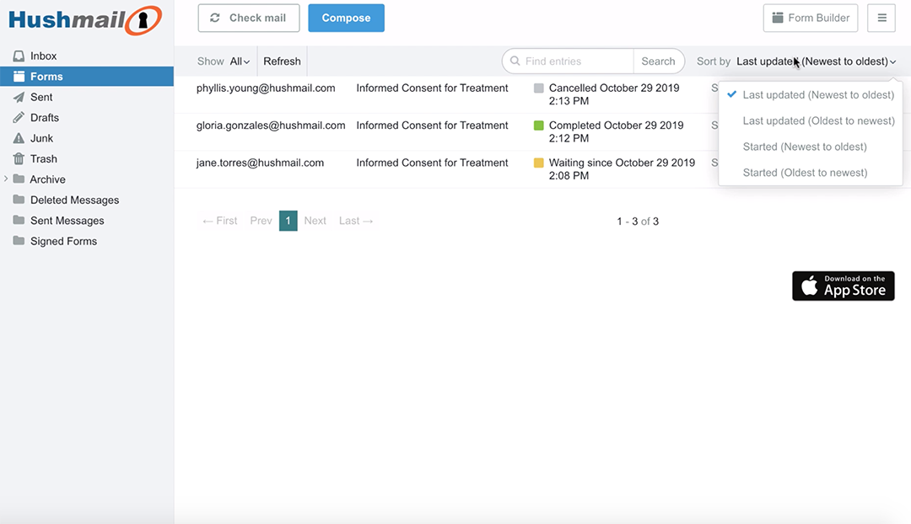Select Started (Newest to oldest) sorting
Screen dimensions: 911x524
point(804,147)
